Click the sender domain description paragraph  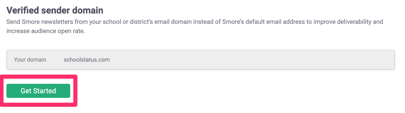click(x=195, y=26)
